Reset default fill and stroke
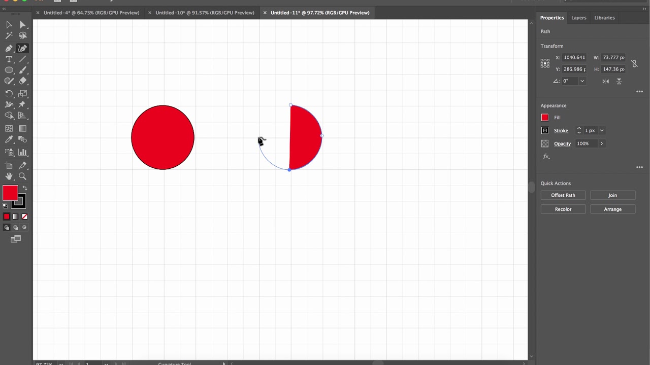This screenshot has height=365, width=650. (x=5, y=206)
